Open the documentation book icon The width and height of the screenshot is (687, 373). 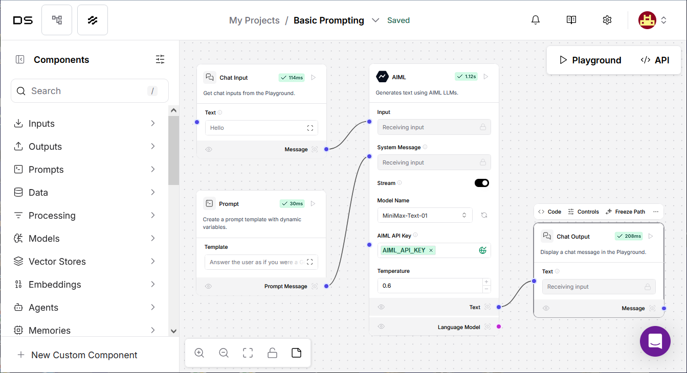(x=571, y=20)
